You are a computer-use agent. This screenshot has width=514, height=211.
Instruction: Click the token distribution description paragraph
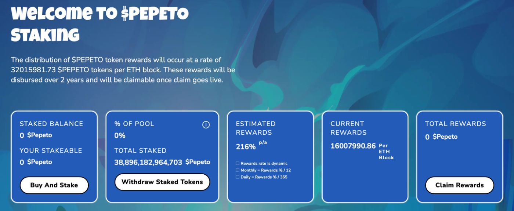[x=123, y=69]
